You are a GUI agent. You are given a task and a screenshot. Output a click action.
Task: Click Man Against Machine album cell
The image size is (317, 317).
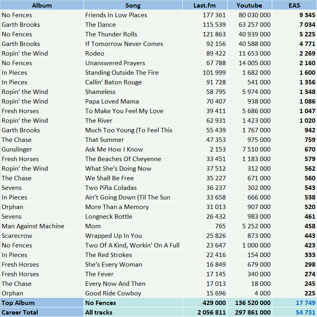(42, 226)
